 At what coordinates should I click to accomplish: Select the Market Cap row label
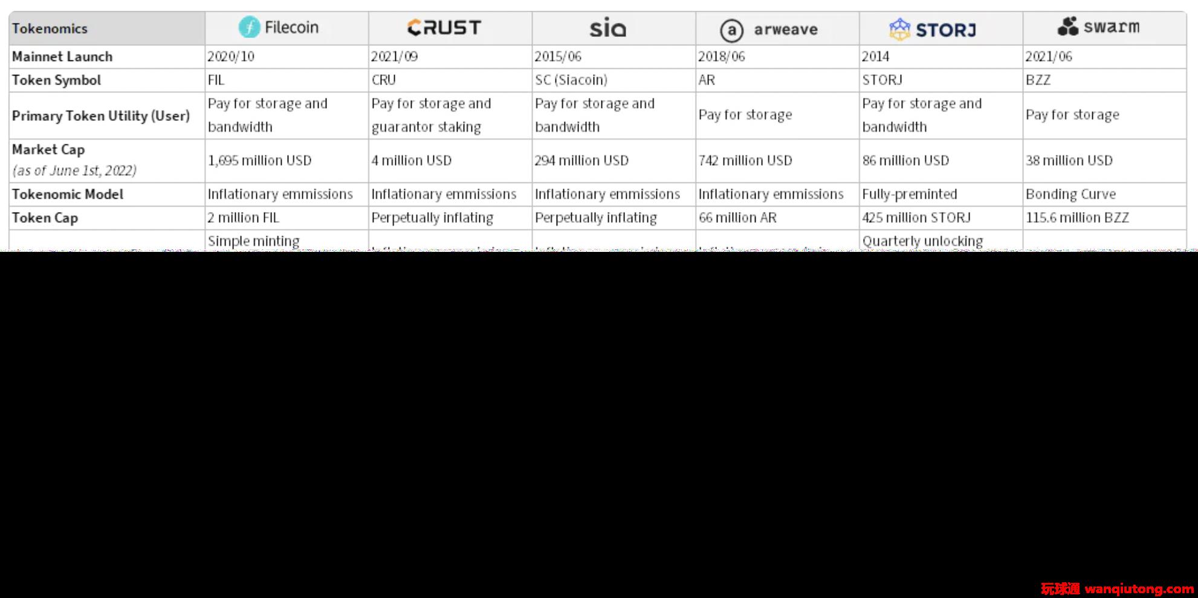48,150
